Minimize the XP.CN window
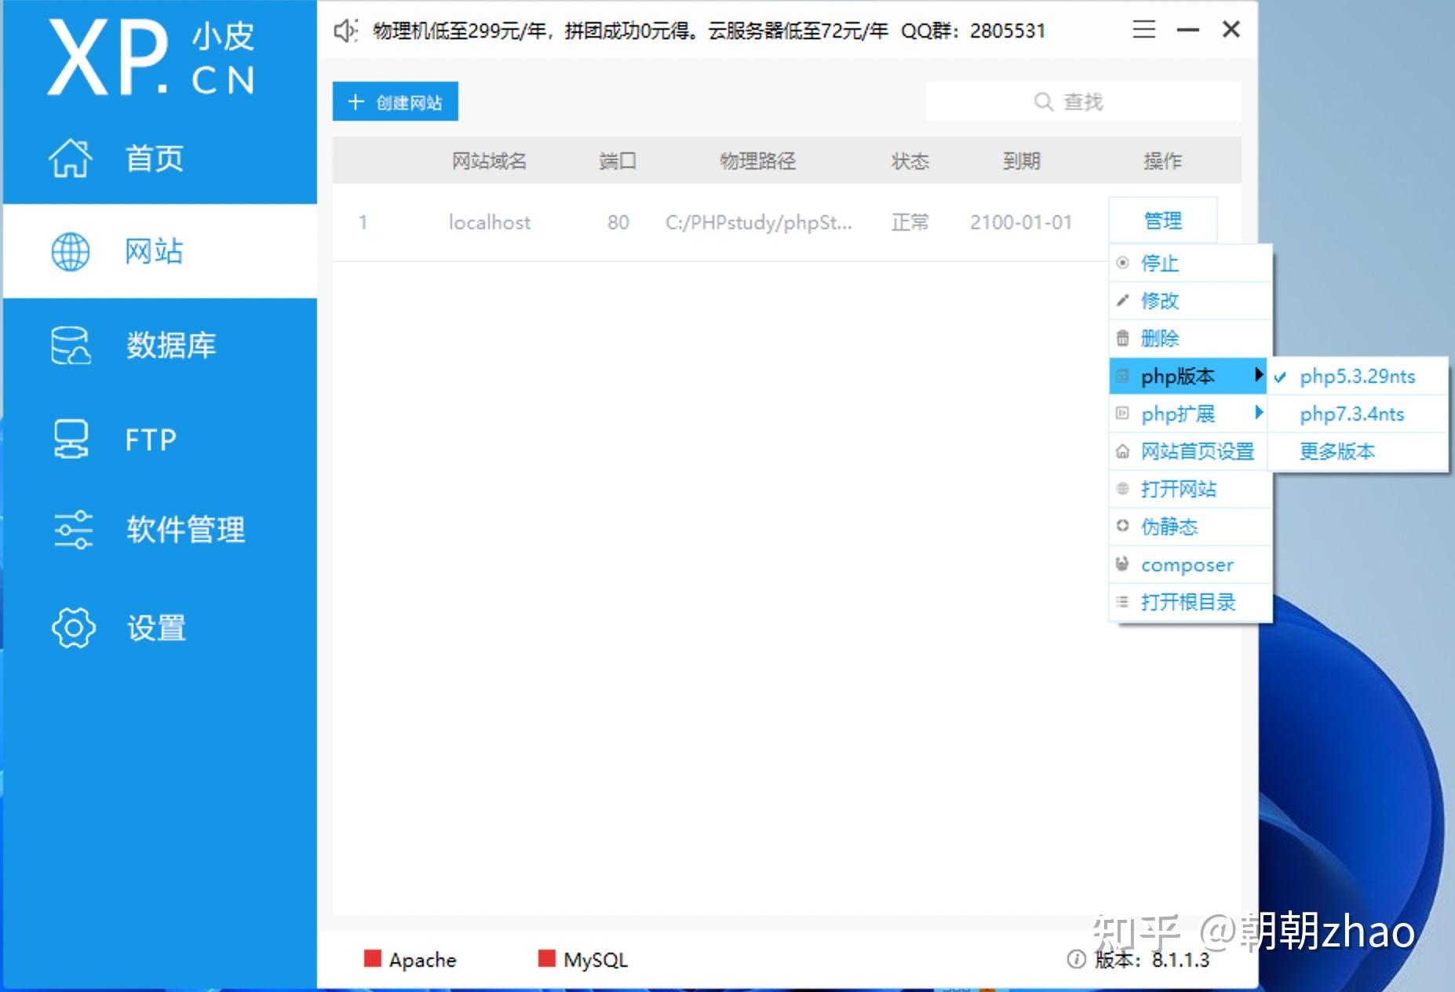 (x=1188, y=30)
